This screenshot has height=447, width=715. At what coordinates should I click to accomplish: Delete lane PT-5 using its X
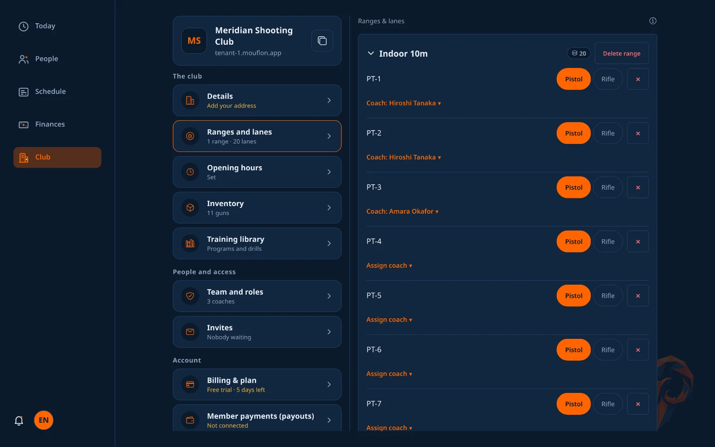tap(638, 295)
